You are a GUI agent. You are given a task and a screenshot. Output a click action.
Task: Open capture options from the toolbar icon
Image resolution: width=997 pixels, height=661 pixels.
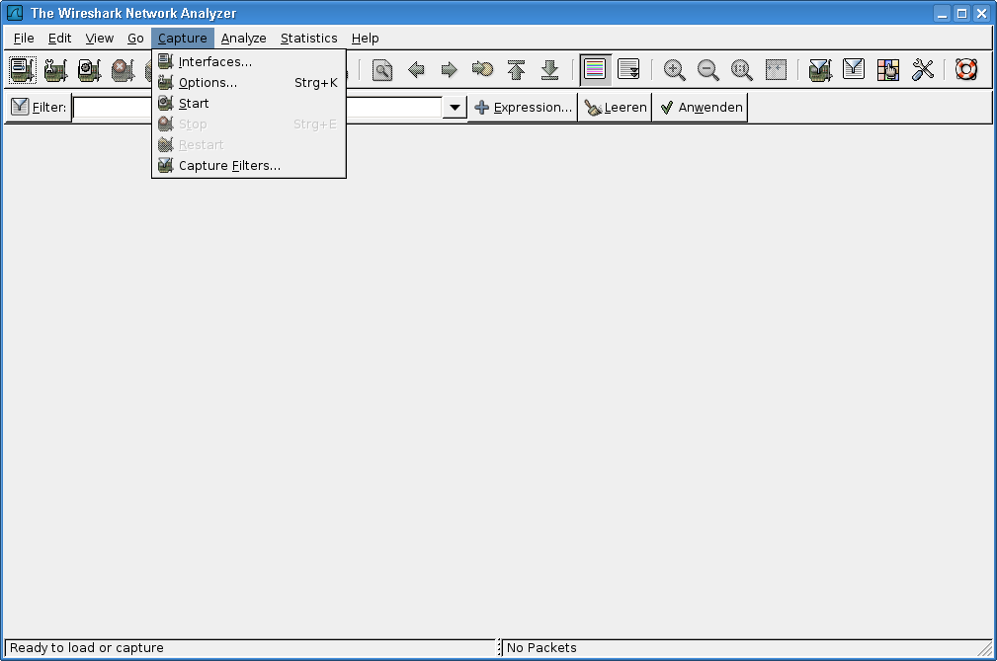(56, 70)
